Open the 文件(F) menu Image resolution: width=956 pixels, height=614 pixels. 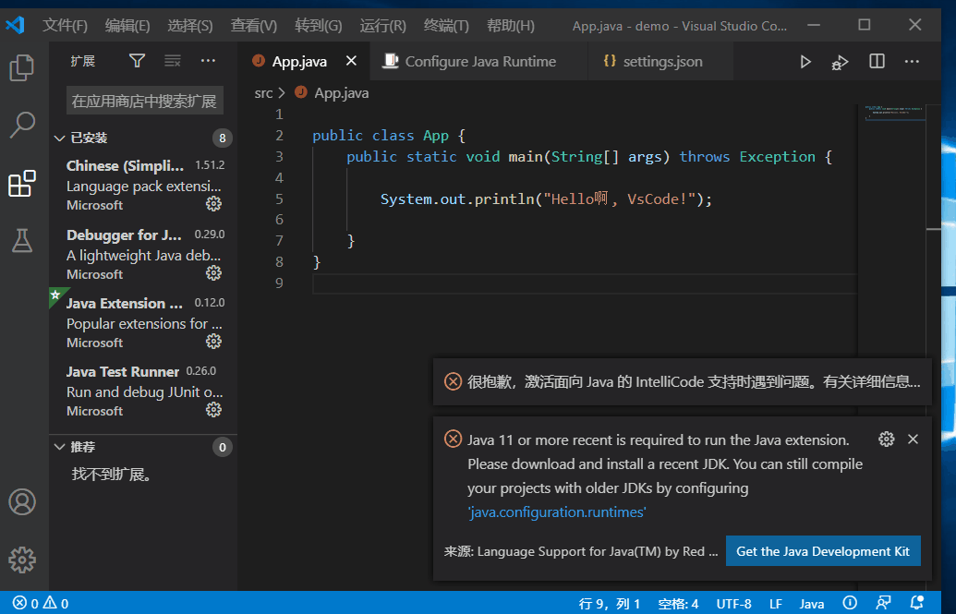(x=65, y=26)
